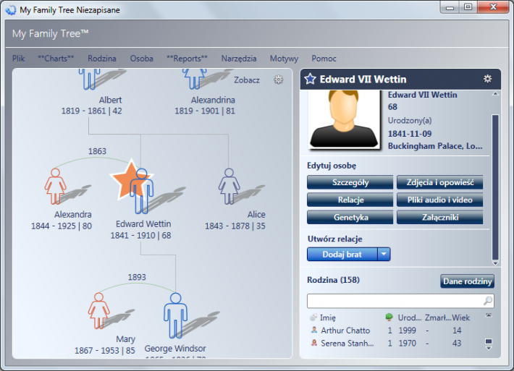Select Edward Wettin's starred figure

[x=141, y=191]
